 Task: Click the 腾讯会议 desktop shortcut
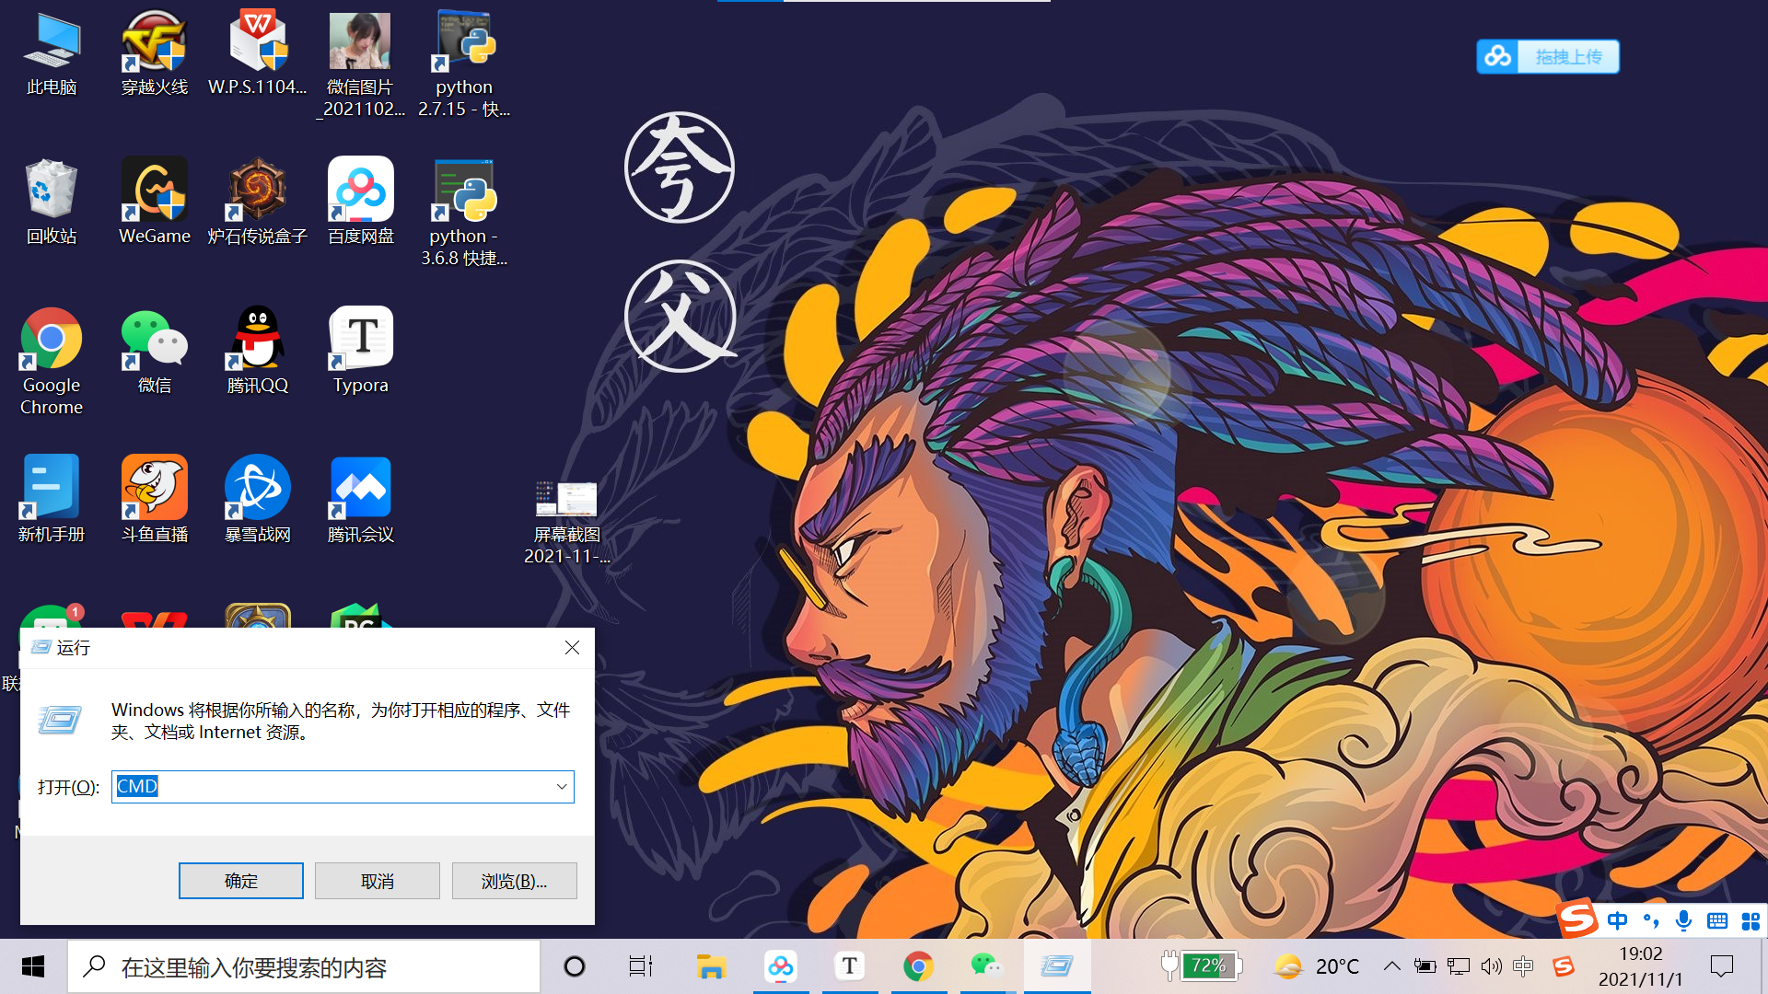tap(360, 489)
